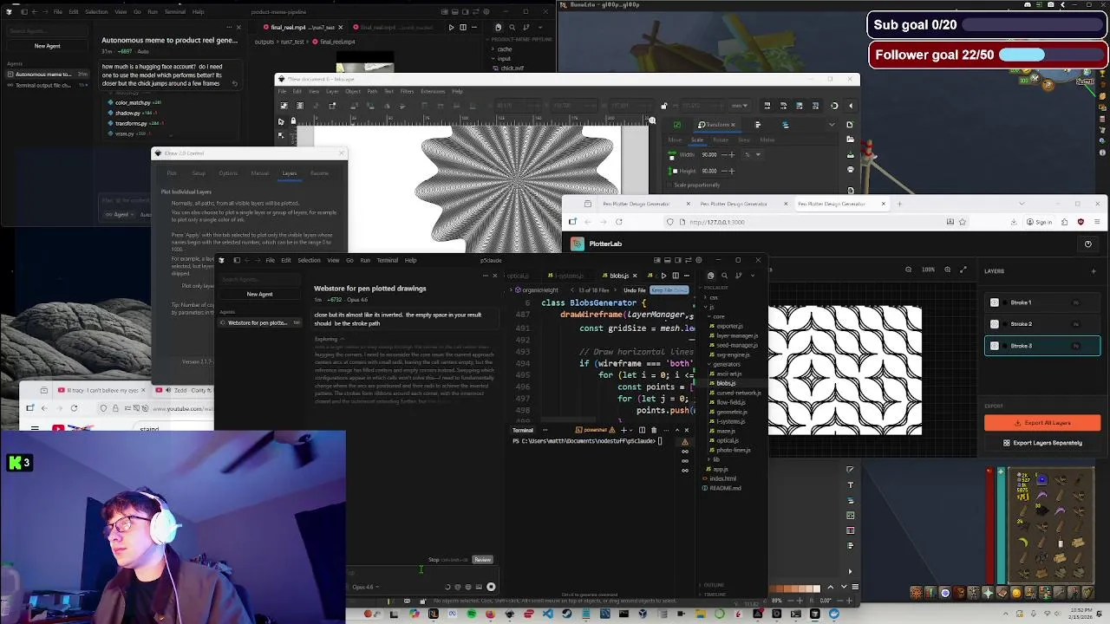The image size is (1110, 624).
Task: Select the Layers tab in the plotter control dialog
Action: [x=289, y=173]
